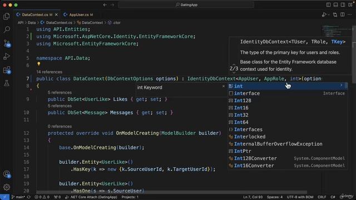Run or debug file play icon

[x=324, y=15]
